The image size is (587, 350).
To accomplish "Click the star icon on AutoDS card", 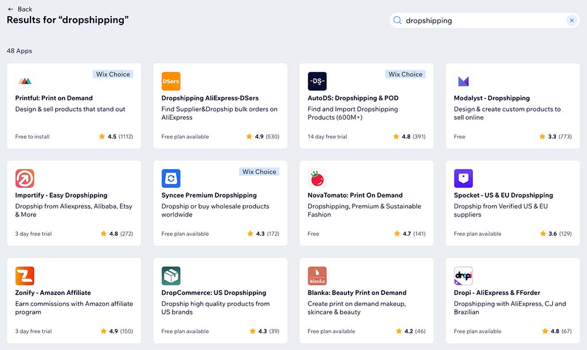I will (x=396, y=136).
